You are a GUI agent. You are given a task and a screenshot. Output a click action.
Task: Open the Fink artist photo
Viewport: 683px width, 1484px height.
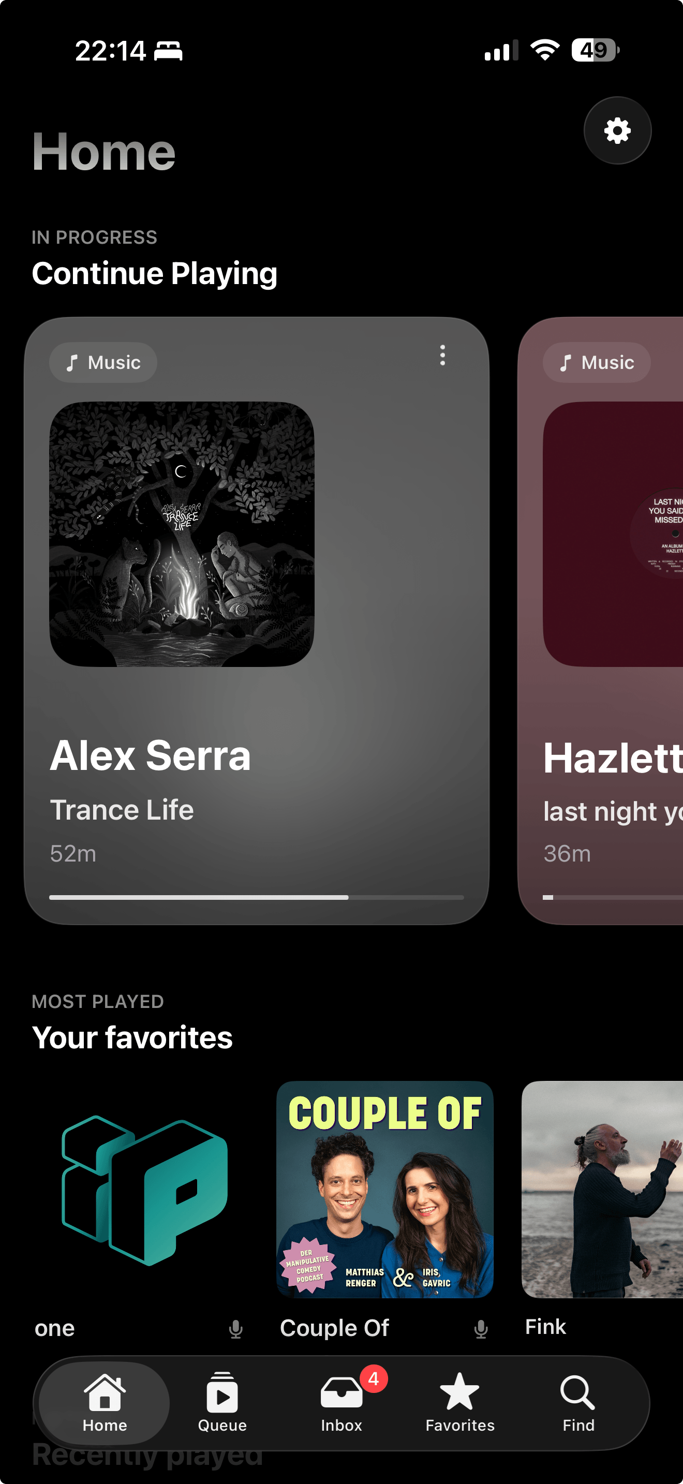point(602,1190)
